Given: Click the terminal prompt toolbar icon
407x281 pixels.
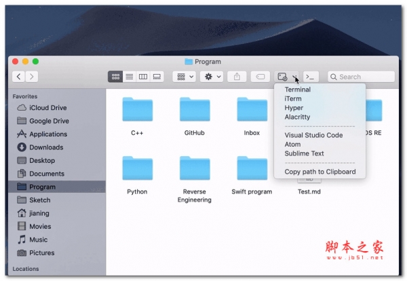Looking at the screenshot, I should (311, 77).
